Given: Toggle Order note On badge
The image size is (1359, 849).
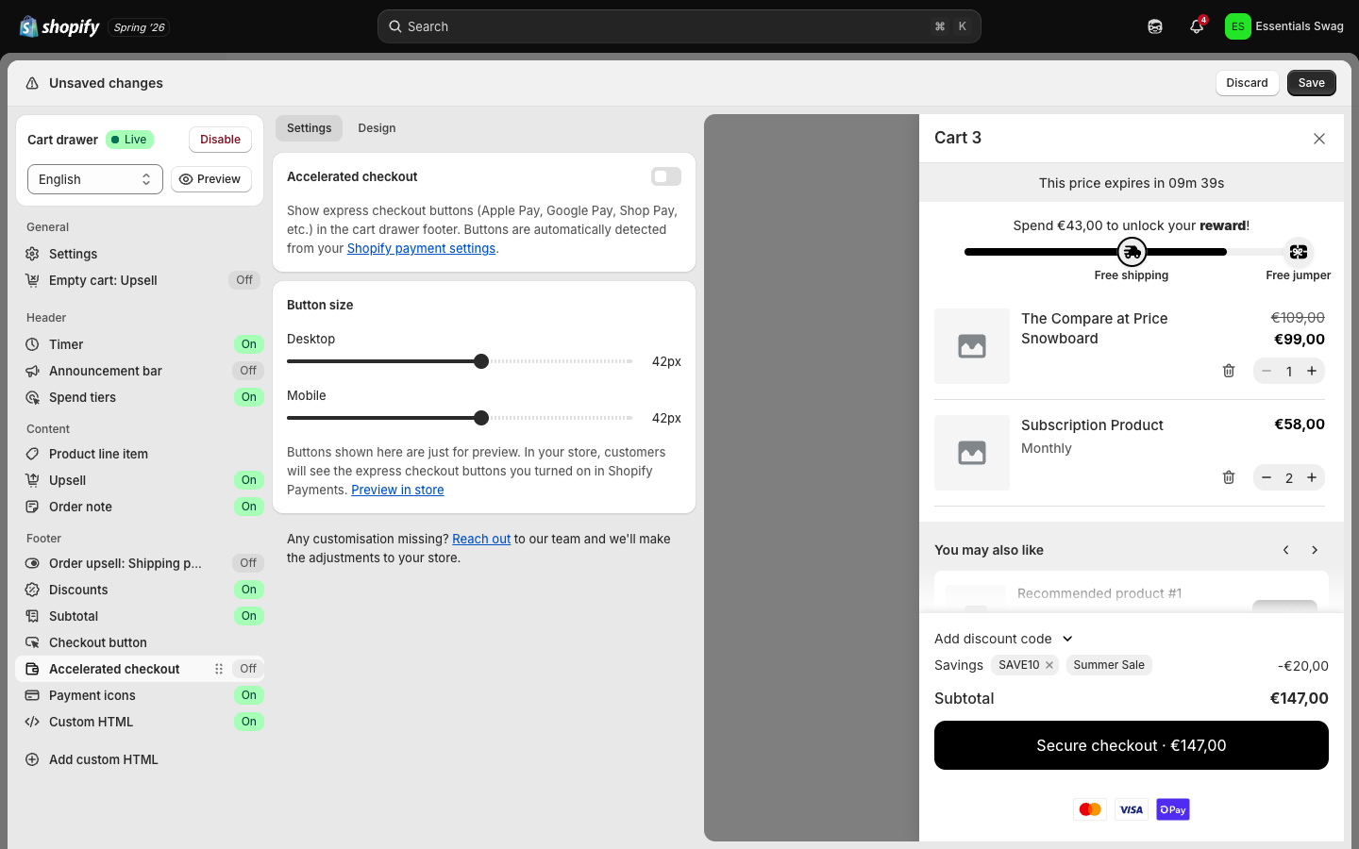Looking at the screenshot, I should coord(249,507).
